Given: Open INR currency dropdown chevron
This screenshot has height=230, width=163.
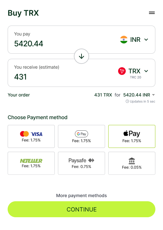Looking at the screenshot, I should tap(146, 40).
